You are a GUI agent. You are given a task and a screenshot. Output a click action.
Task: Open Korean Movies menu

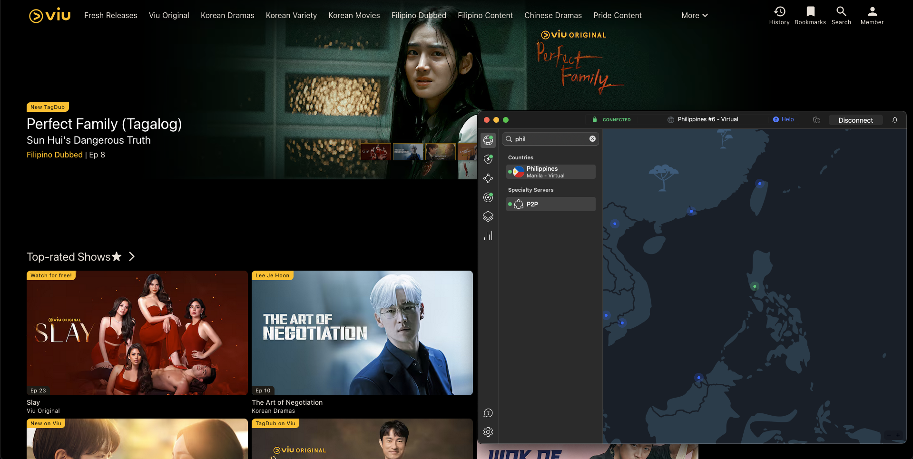354,15
